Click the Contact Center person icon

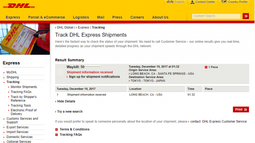click(x=193, y=2)
